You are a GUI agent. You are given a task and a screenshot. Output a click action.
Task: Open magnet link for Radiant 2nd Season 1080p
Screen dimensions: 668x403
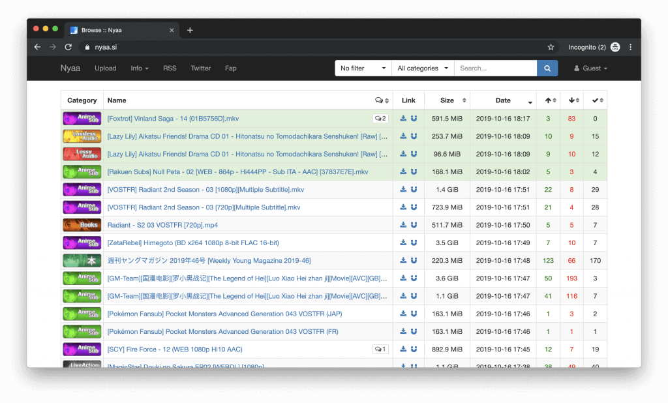(x=414, y=190)
